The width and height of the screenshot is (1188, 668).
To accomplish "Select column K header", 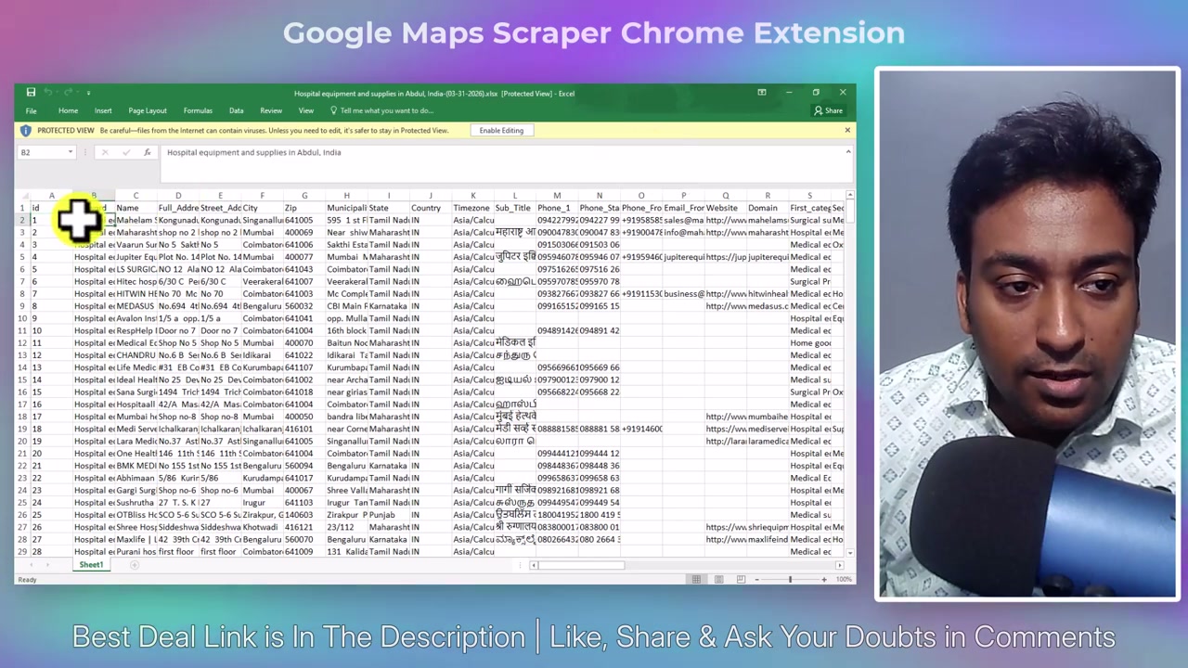I will click(x=472, y=196).
